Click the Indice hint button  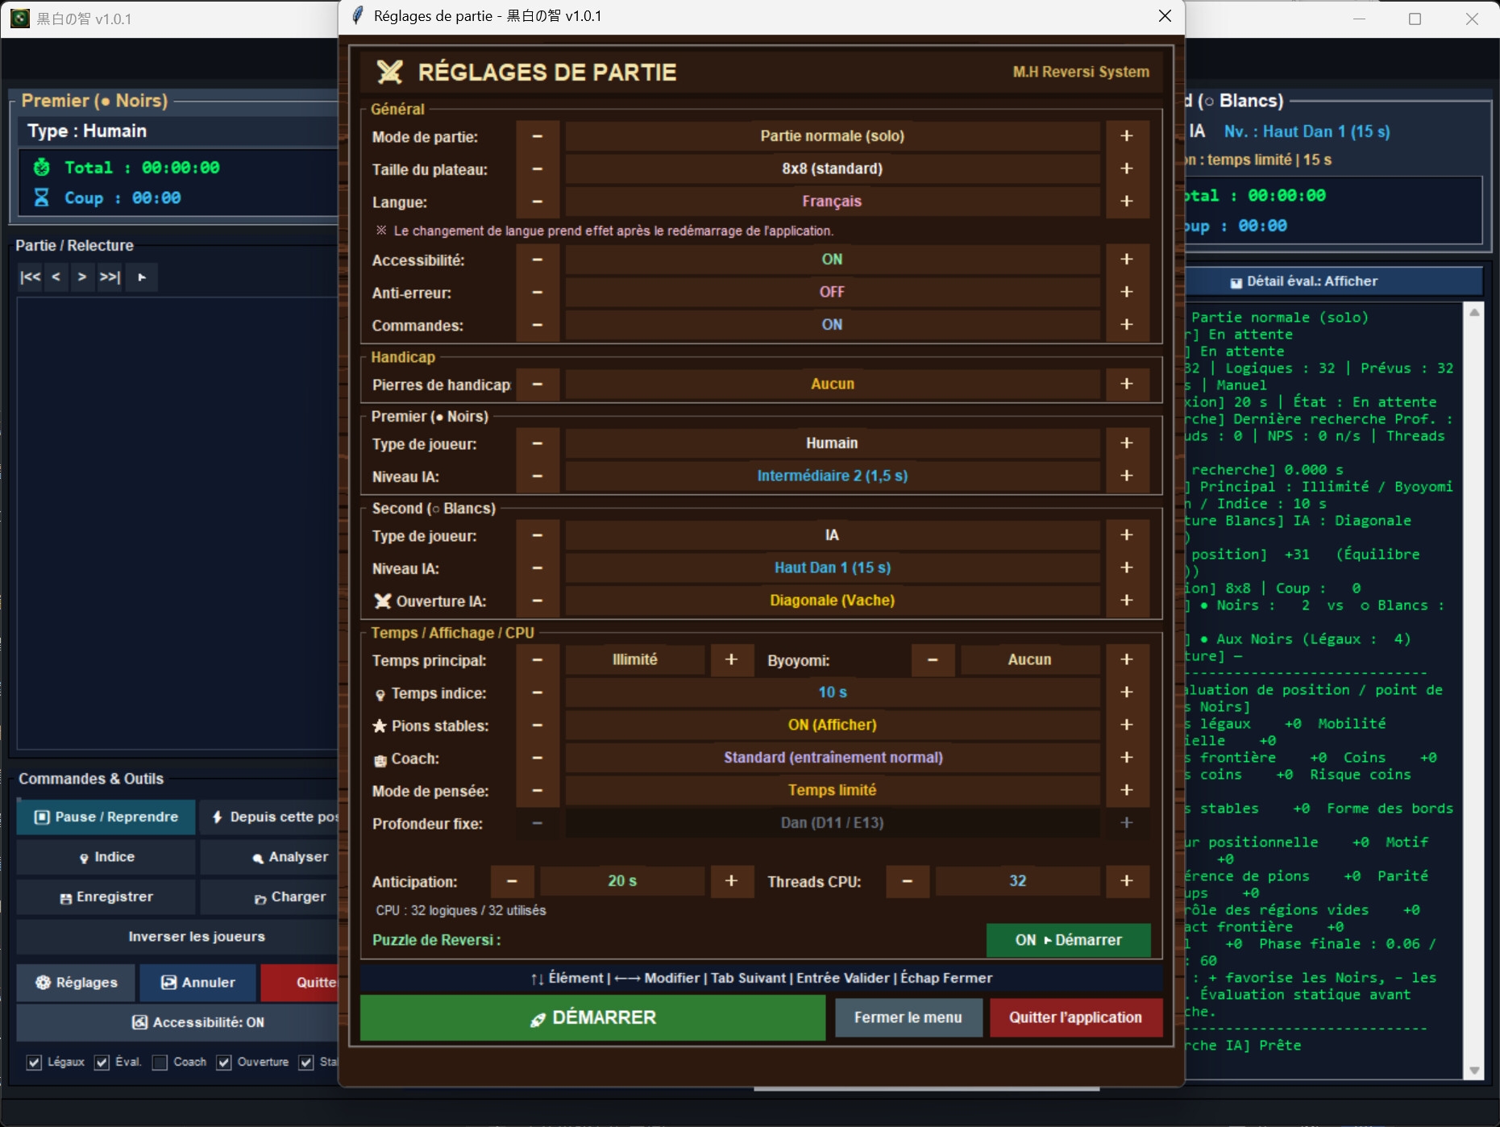point(106,857)
